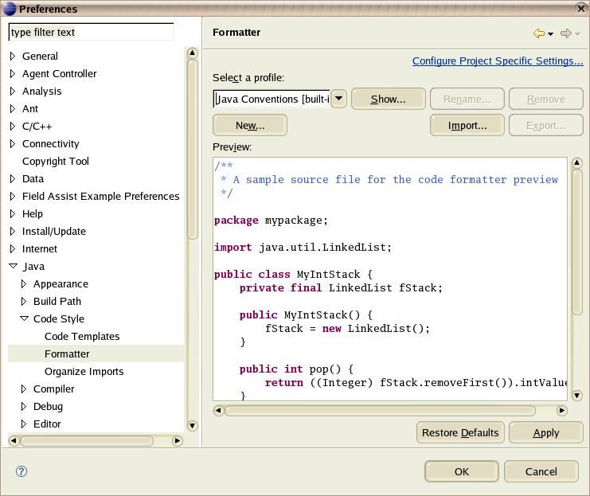Open the profile selection dropdown
Viewport: 590px width, 496px height.
(338, 99)
